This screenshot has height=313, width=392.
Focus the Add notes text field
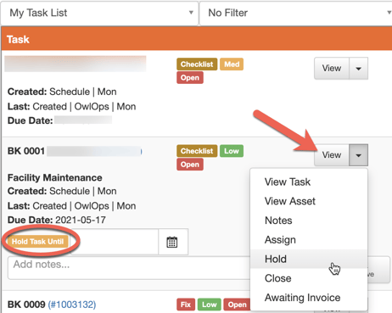click(129, 267)
